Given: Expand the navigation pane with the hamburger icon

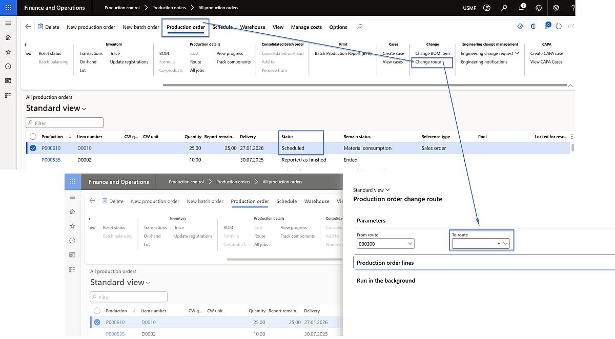Looking at the screenshot, I should [x=8, y=23].
